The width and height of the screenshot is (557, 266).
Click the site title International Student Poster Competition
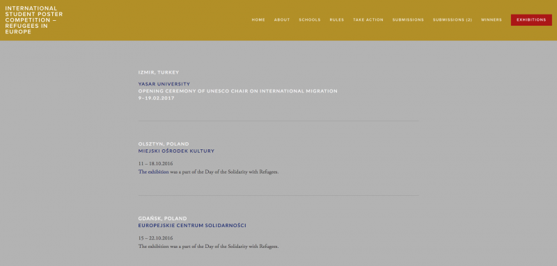click(x=33, y=20)
